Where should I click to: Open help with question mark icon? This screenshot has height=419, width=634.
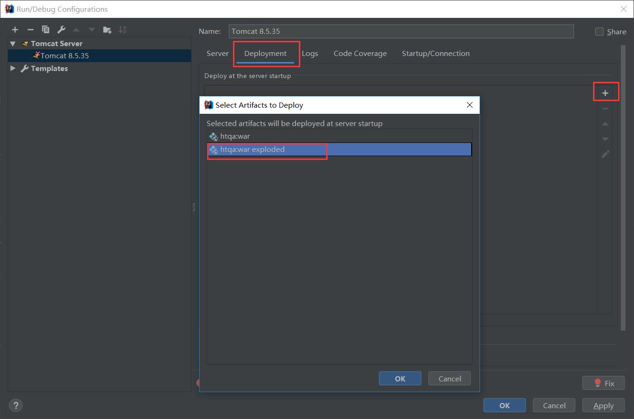16,405
